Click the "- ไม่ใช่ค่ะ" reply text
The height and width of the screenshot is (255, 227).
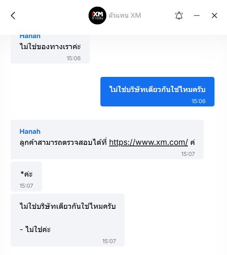35,229
